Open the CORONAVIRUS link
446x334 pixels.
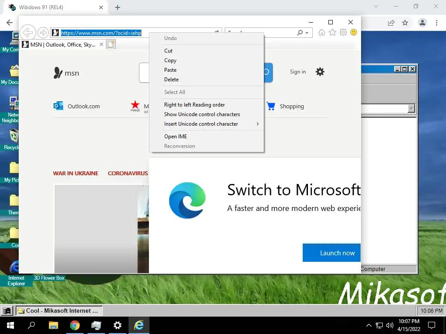(128, 173)
